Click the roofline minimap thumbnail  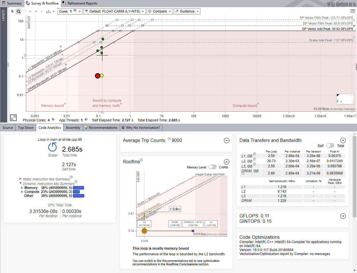coord(345,99)
